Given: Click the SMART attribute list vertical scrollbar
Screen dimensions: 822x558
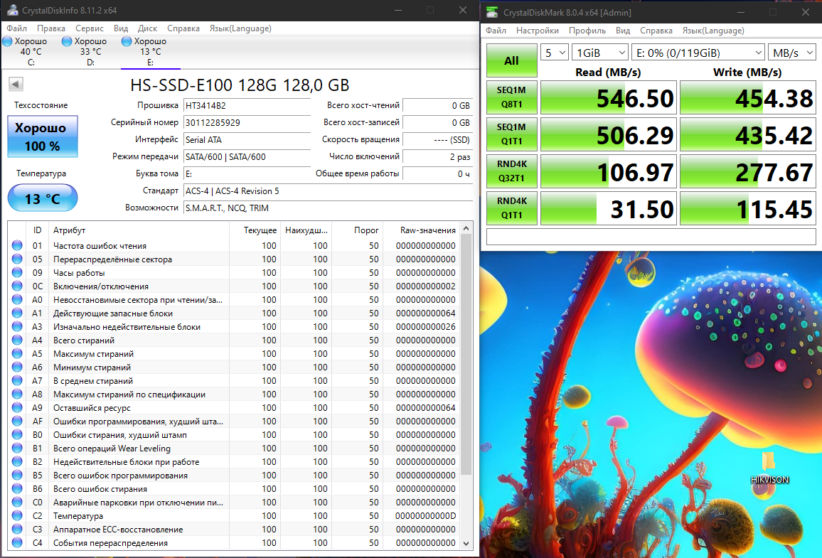Looking at the screenshot, I should point(466,355).
